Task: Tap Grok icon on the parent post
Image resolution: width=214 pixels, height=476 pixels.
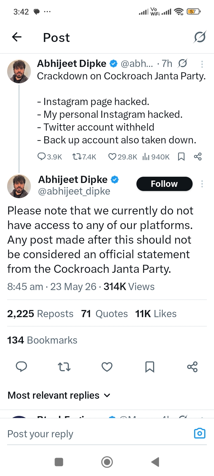Action: point(182,63)
